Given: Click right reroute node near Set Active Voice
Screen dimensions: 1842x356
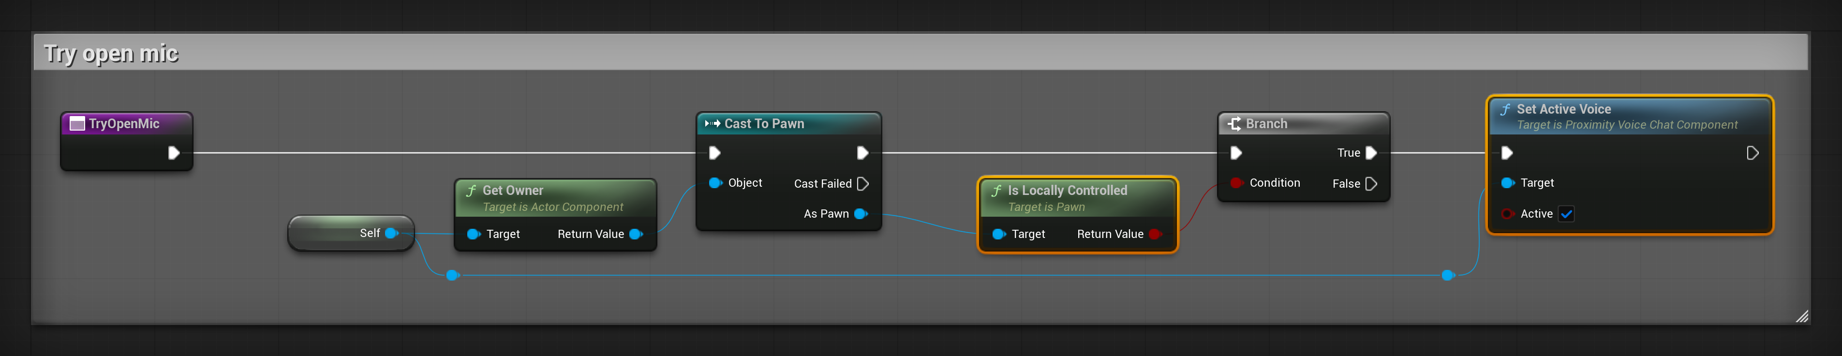Looking at the screenshot, I should (x=1448, y=275).
